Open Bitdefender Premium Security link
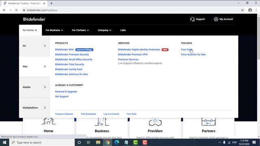 (x=72, y=54)
